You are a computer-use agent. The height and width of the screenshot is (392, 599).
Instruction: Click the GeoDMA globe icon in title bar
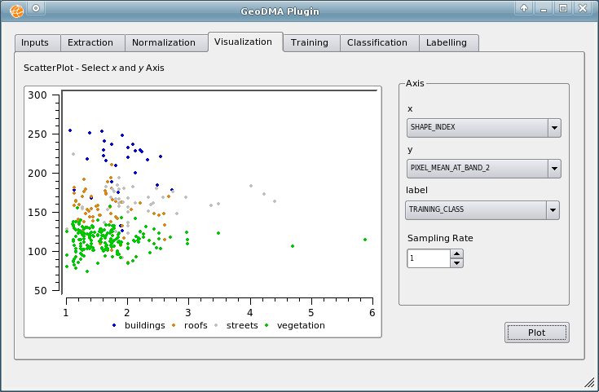[16, 11]
